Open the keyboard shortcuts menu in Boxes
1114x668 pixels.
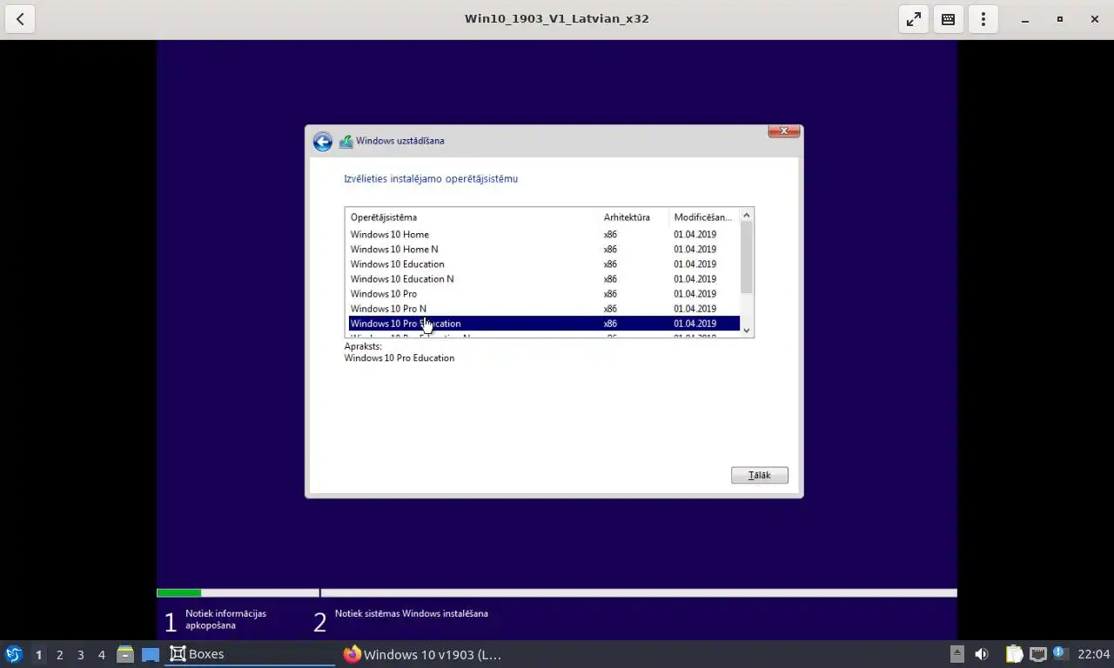[x=948, y=19]
